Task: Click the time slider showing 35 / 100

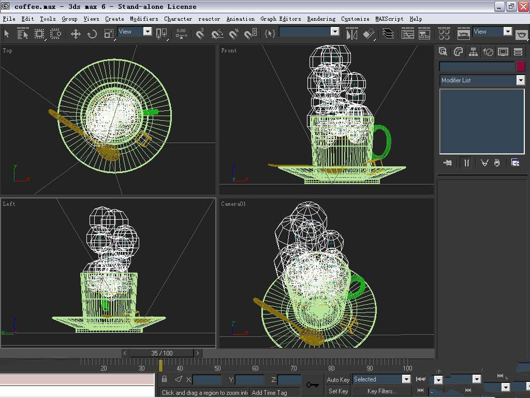Action: coord(161,353)
